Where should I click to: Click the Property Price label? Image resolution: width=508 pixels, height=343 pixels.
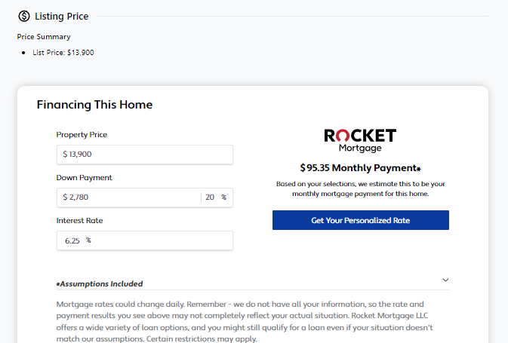[x=82, y=135]
